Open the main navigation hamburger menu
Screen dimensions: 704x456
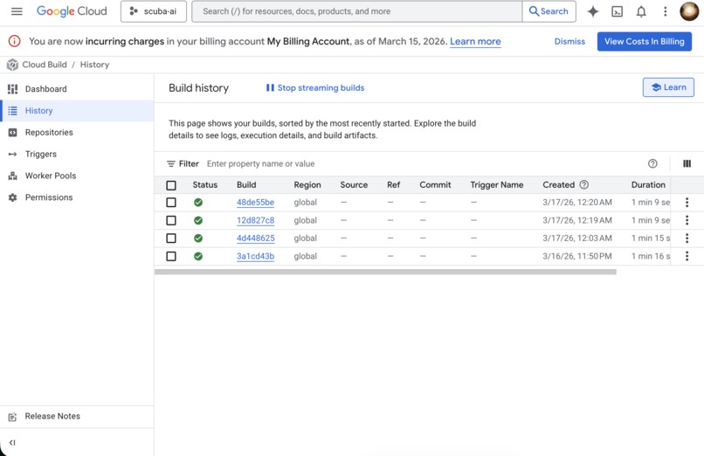17,11
